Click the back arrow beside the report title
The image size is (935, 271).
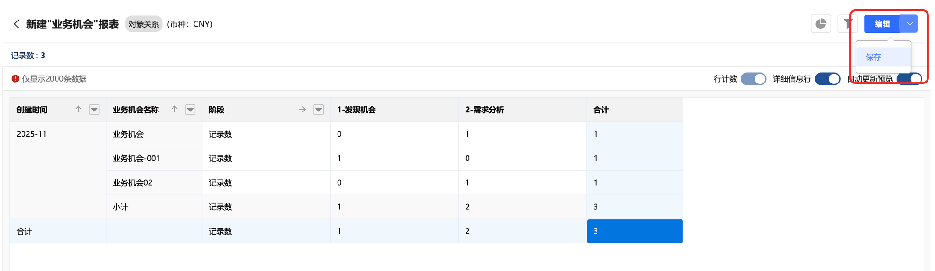tap(17, 24)
